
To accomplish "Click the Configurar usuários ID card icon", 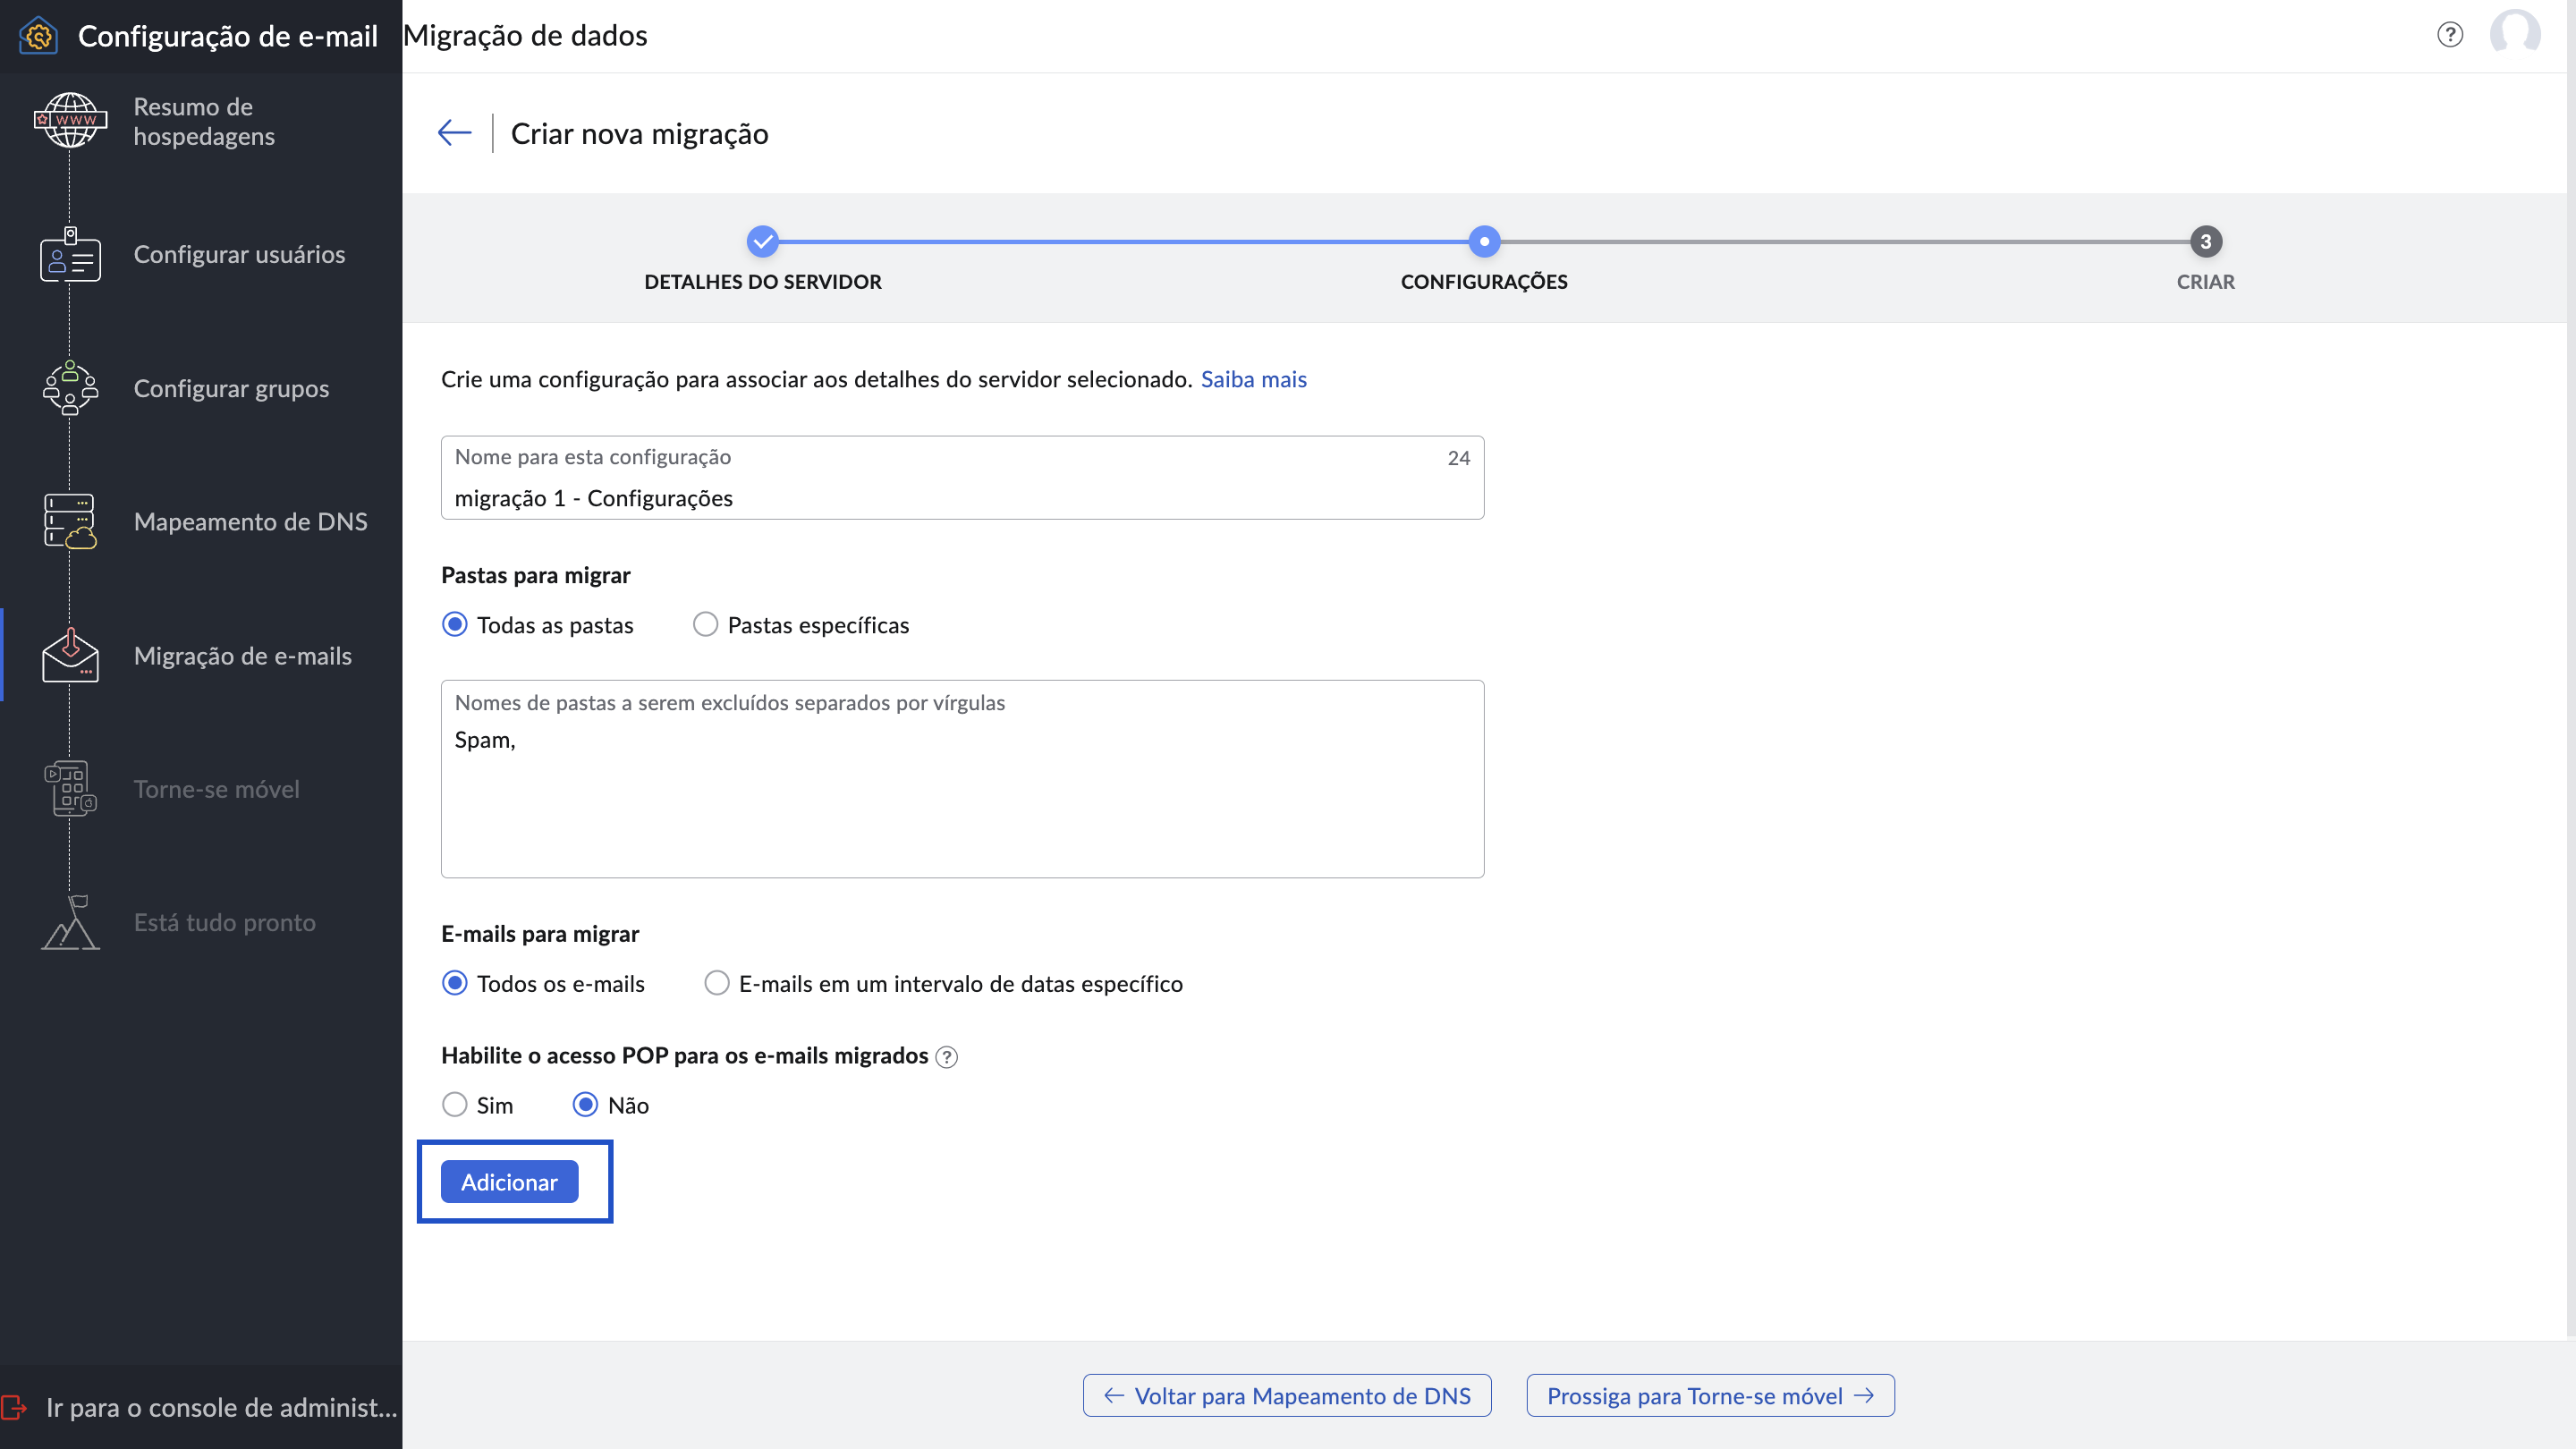I will pos(70,254).
